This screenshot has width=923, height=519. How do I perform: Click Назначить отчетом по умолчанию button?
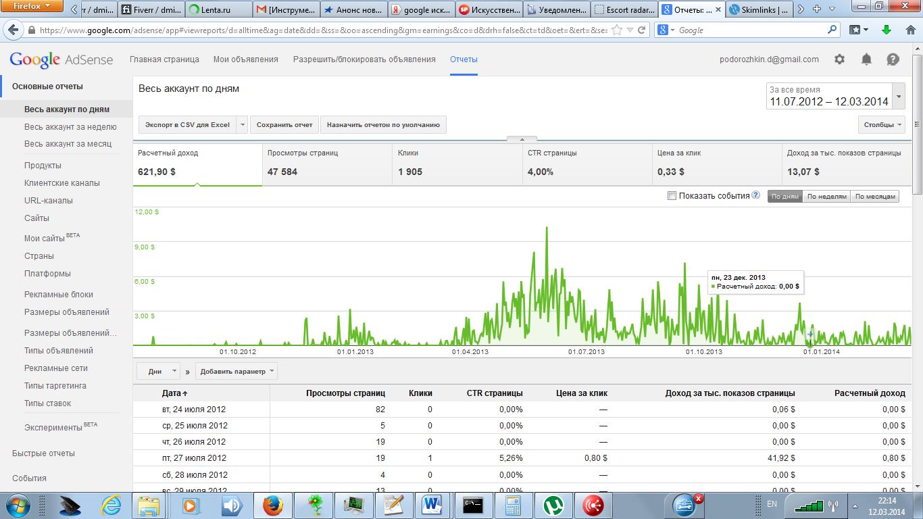click(x=383, y=124)
